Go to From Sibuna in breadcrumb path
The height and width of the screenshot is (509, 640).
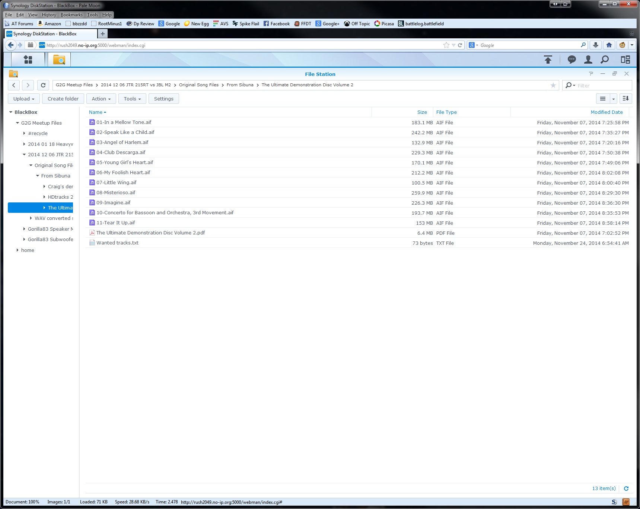click(240, 85)
